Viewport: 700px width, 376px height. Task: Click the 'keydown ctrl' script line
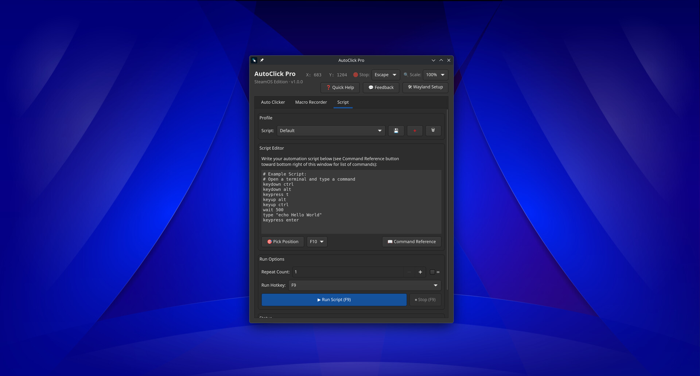tap(278, 184)
